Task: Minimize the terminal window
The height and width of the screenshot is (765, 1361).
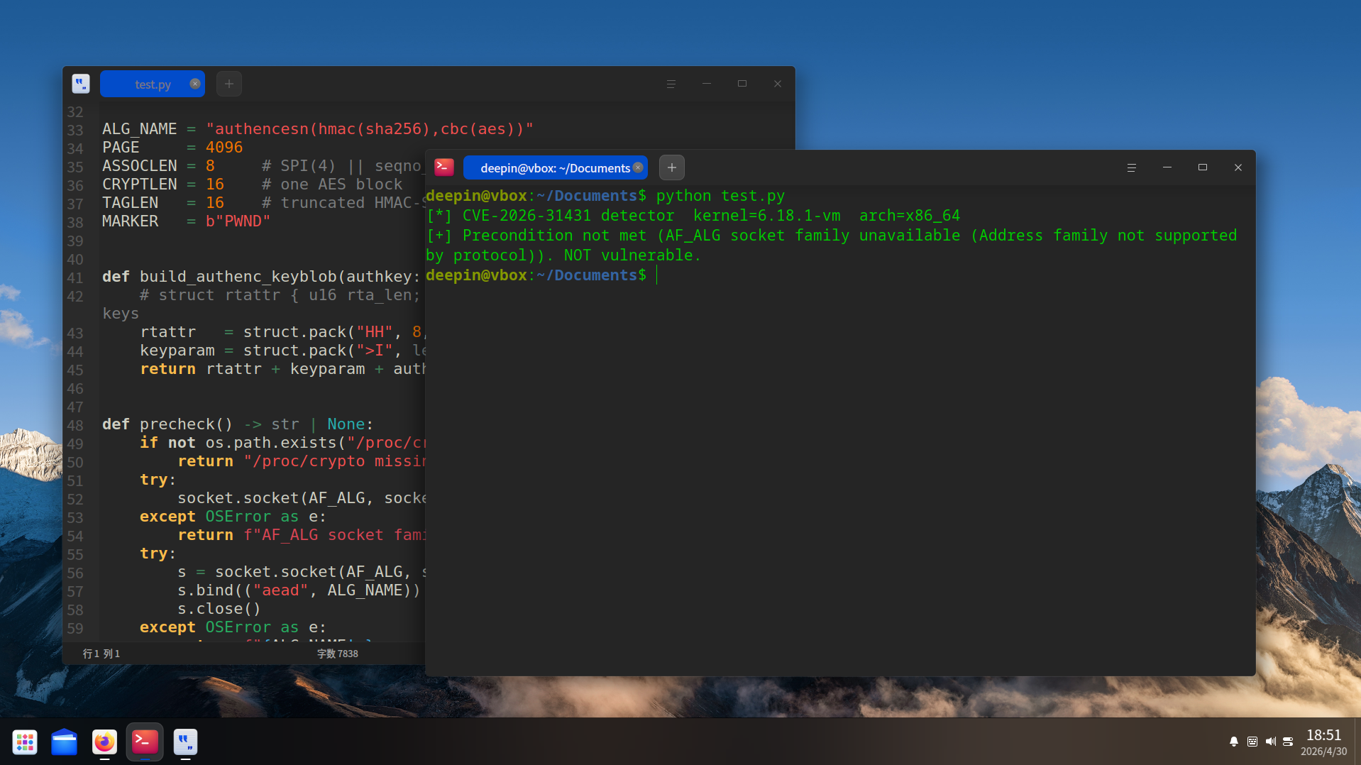Action: tap(1167, 167)
